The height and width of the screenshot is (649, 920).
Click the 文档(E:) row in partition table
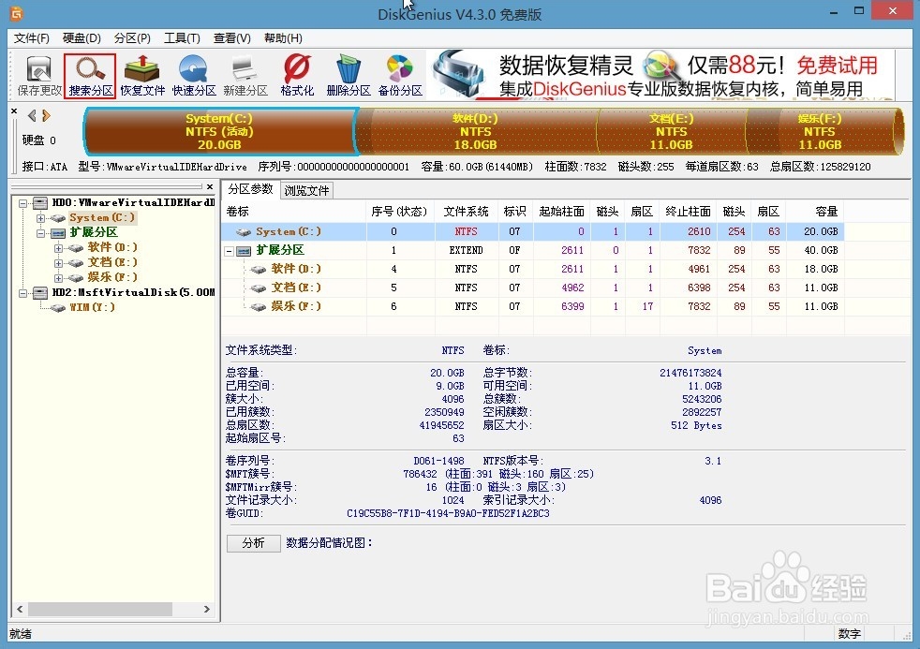(532, 288)
